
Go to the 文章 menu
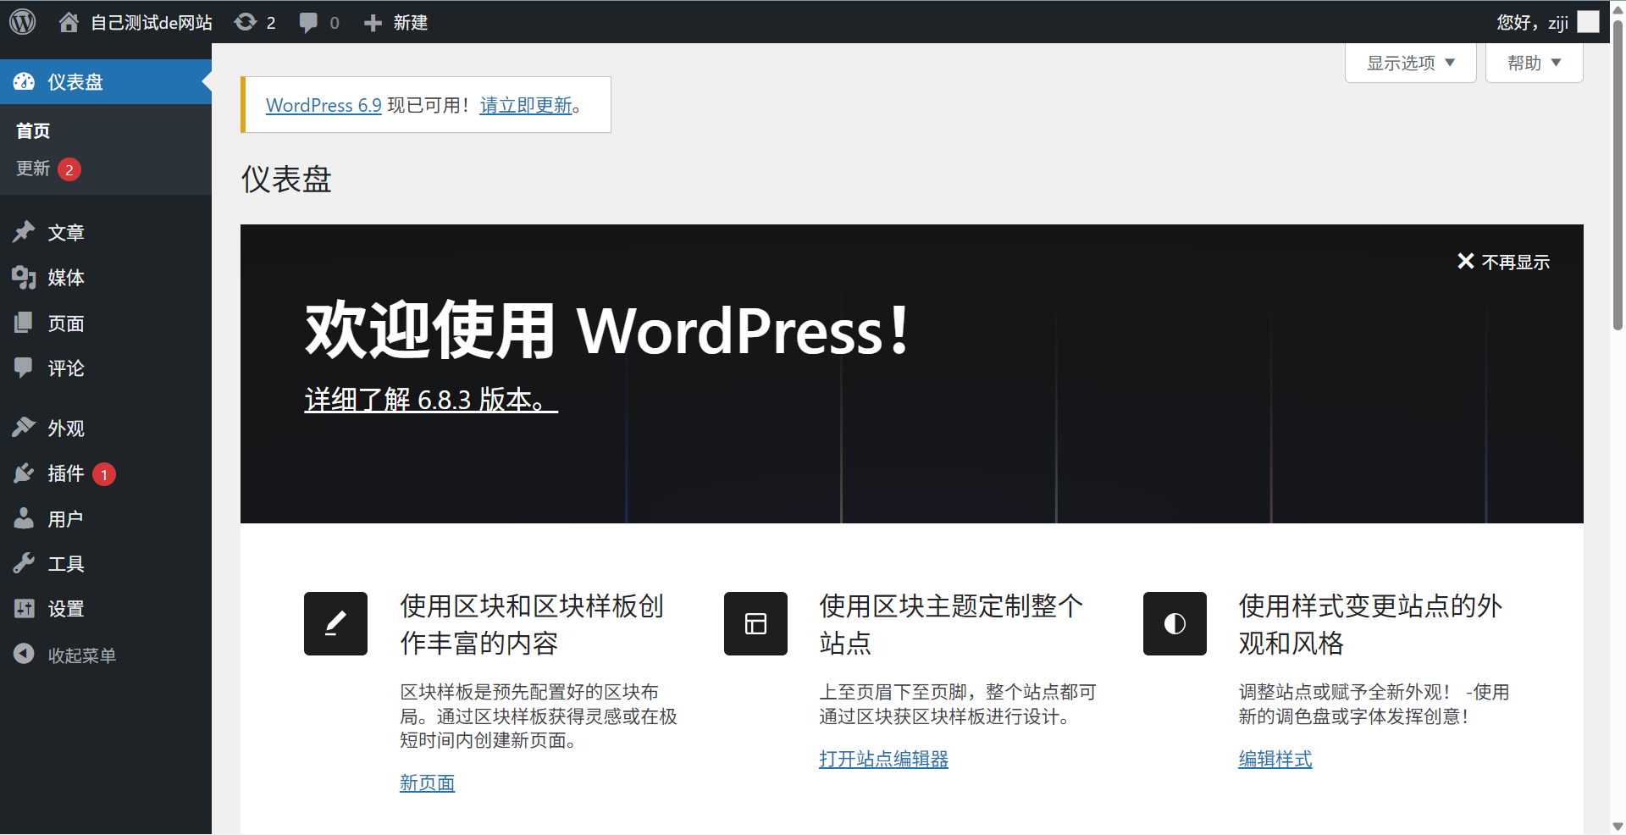pos(106,232)
